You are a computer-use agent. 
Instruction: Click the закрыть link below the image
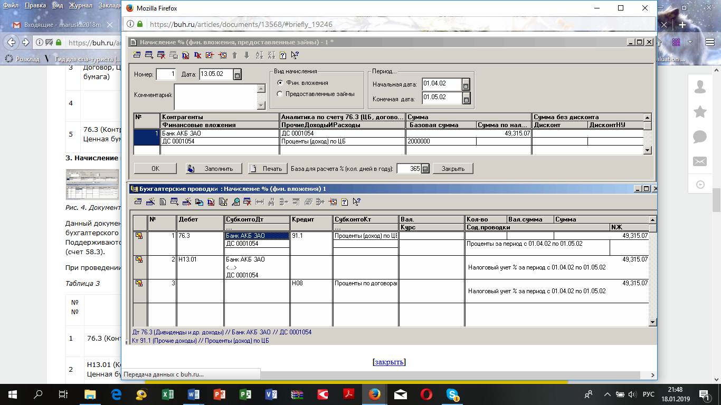pos(389,362)
